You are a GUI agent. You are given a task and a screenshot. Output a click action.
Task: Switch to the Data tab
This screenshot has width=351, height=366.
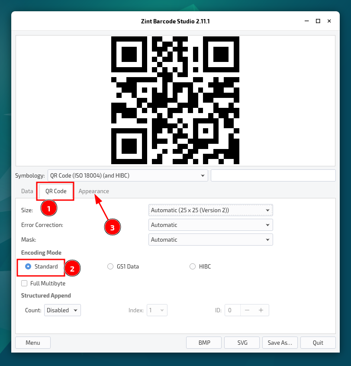[x=27, y=191]
